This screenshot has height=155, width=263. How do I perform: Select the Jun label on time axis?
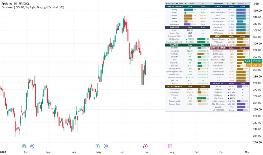[x=122, y=152]
